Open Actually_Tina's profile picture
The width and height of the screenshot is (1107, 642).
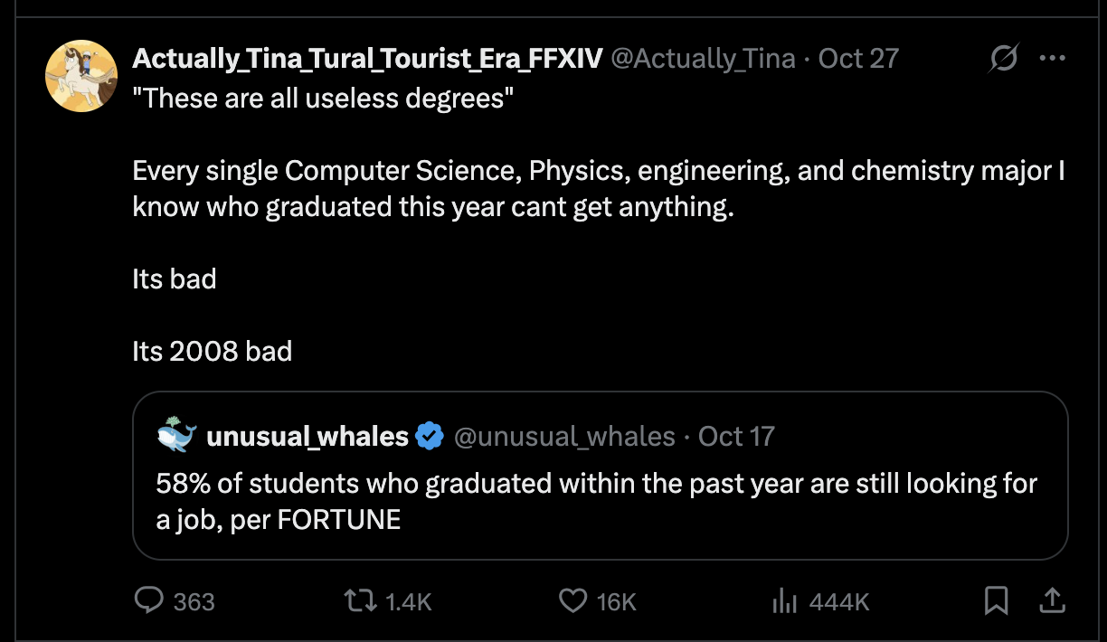pos(81,76)
